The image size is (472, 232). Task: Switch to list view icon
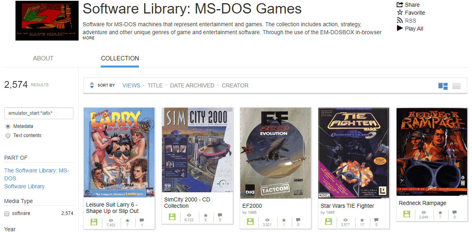click(457, 86)
